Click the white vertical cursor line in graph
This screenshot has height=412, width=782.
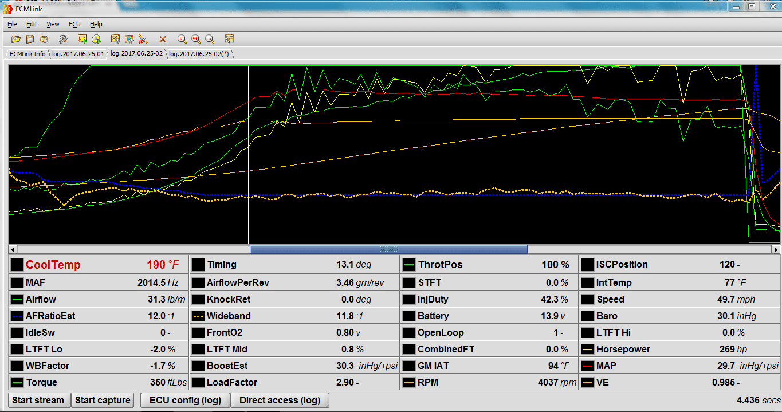pyautogui.click(x=248, y=155)
